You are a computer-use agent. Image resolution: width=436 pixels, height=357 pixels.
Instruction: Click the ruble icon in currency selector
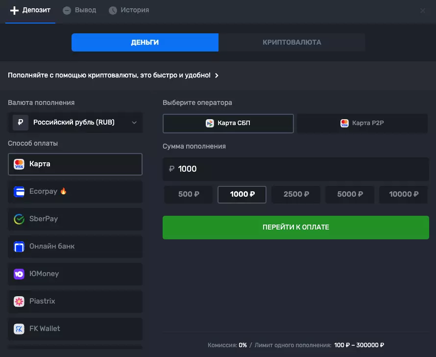[20, 123]
